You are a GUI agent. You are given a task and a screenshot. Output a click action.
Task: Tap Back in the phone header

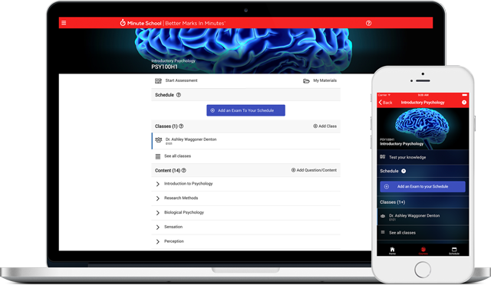pyautogui.click(x=385, y=103)
